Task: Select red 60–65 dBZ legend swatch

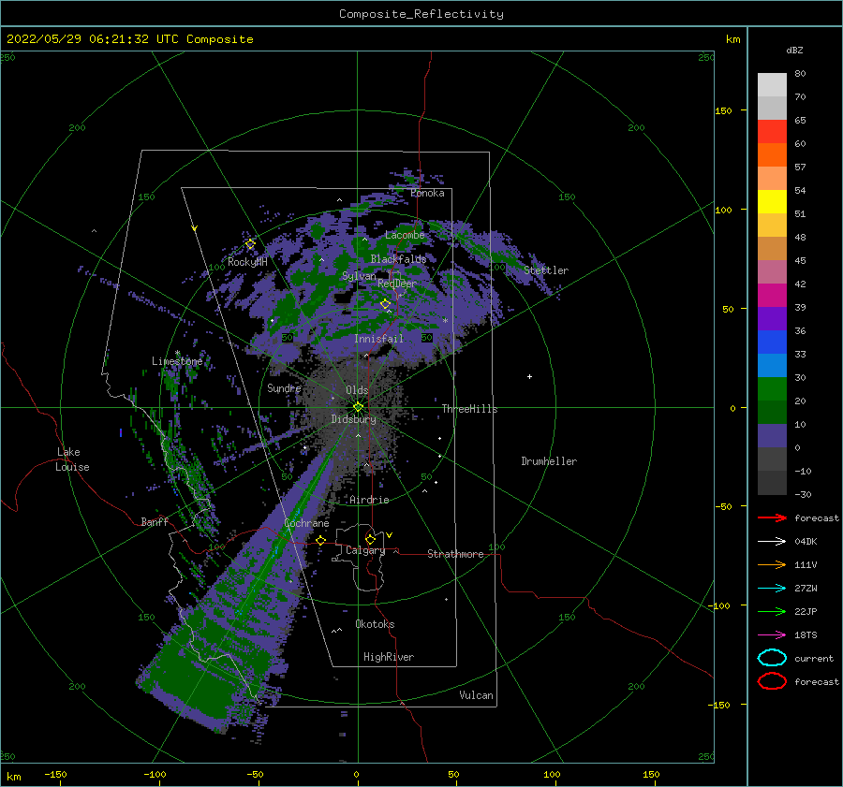Action: (772, 132)
